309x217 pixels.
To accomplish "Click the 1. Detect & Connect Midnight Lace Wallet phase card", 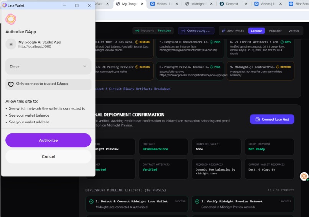I will click(137, 204).
